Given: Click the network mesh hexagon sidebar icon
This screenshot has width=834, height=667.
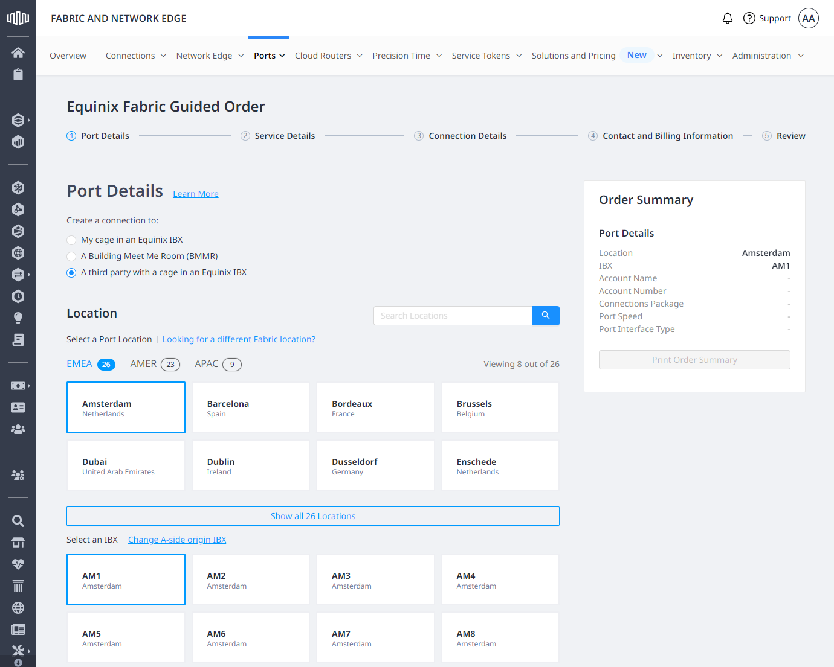Looking at the screenshot, I should point(18,188).
